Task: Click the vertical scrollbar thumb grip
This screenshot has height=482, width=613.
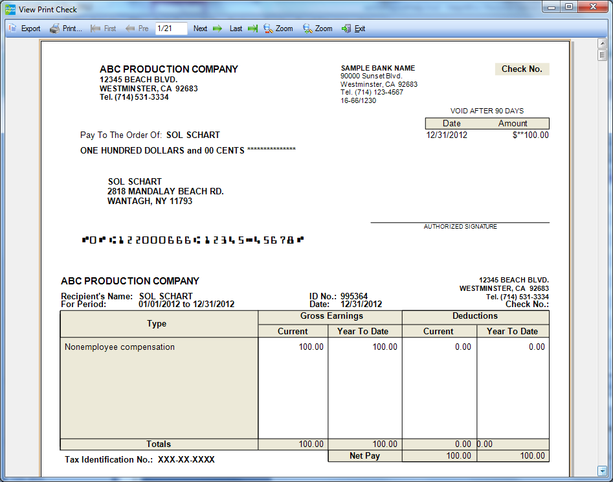Action: (601, 55)
